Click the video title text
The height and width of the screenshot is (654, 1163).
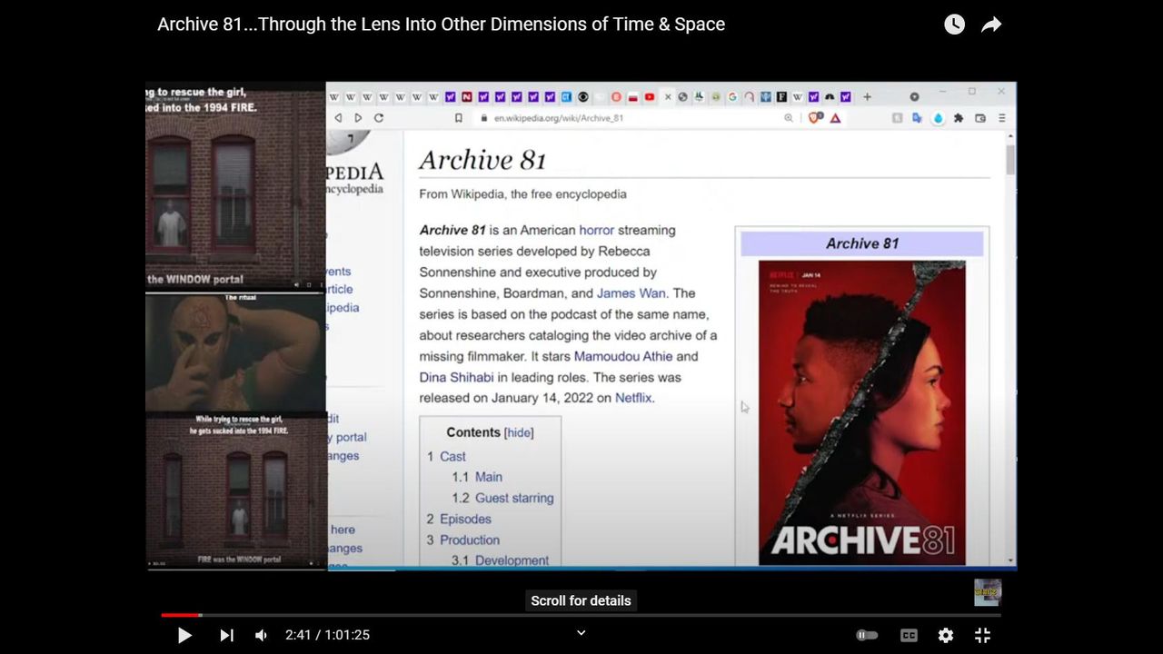point(441,25)
